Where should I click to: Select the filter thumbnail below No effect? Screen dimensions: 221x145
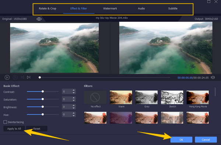click(x=95, y=118)
